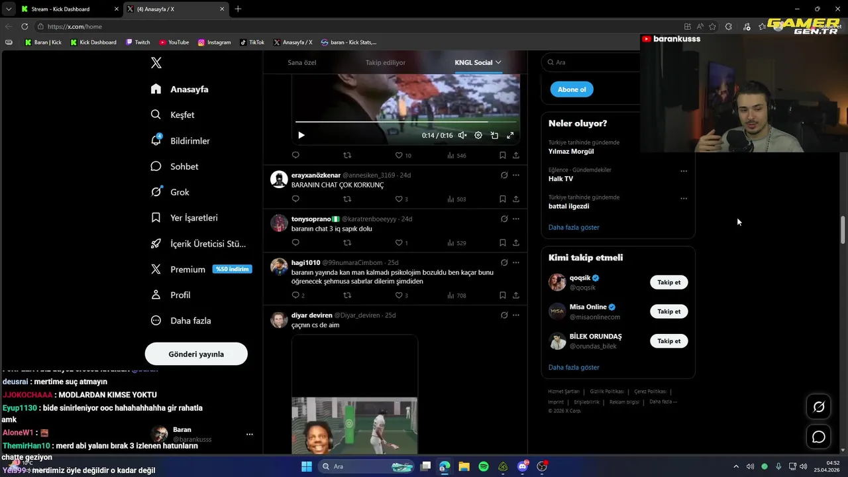The height and width of the screenshot is (477, 848).
Task: Bookmark tonysoprano's post
Action: click(502, 242)
